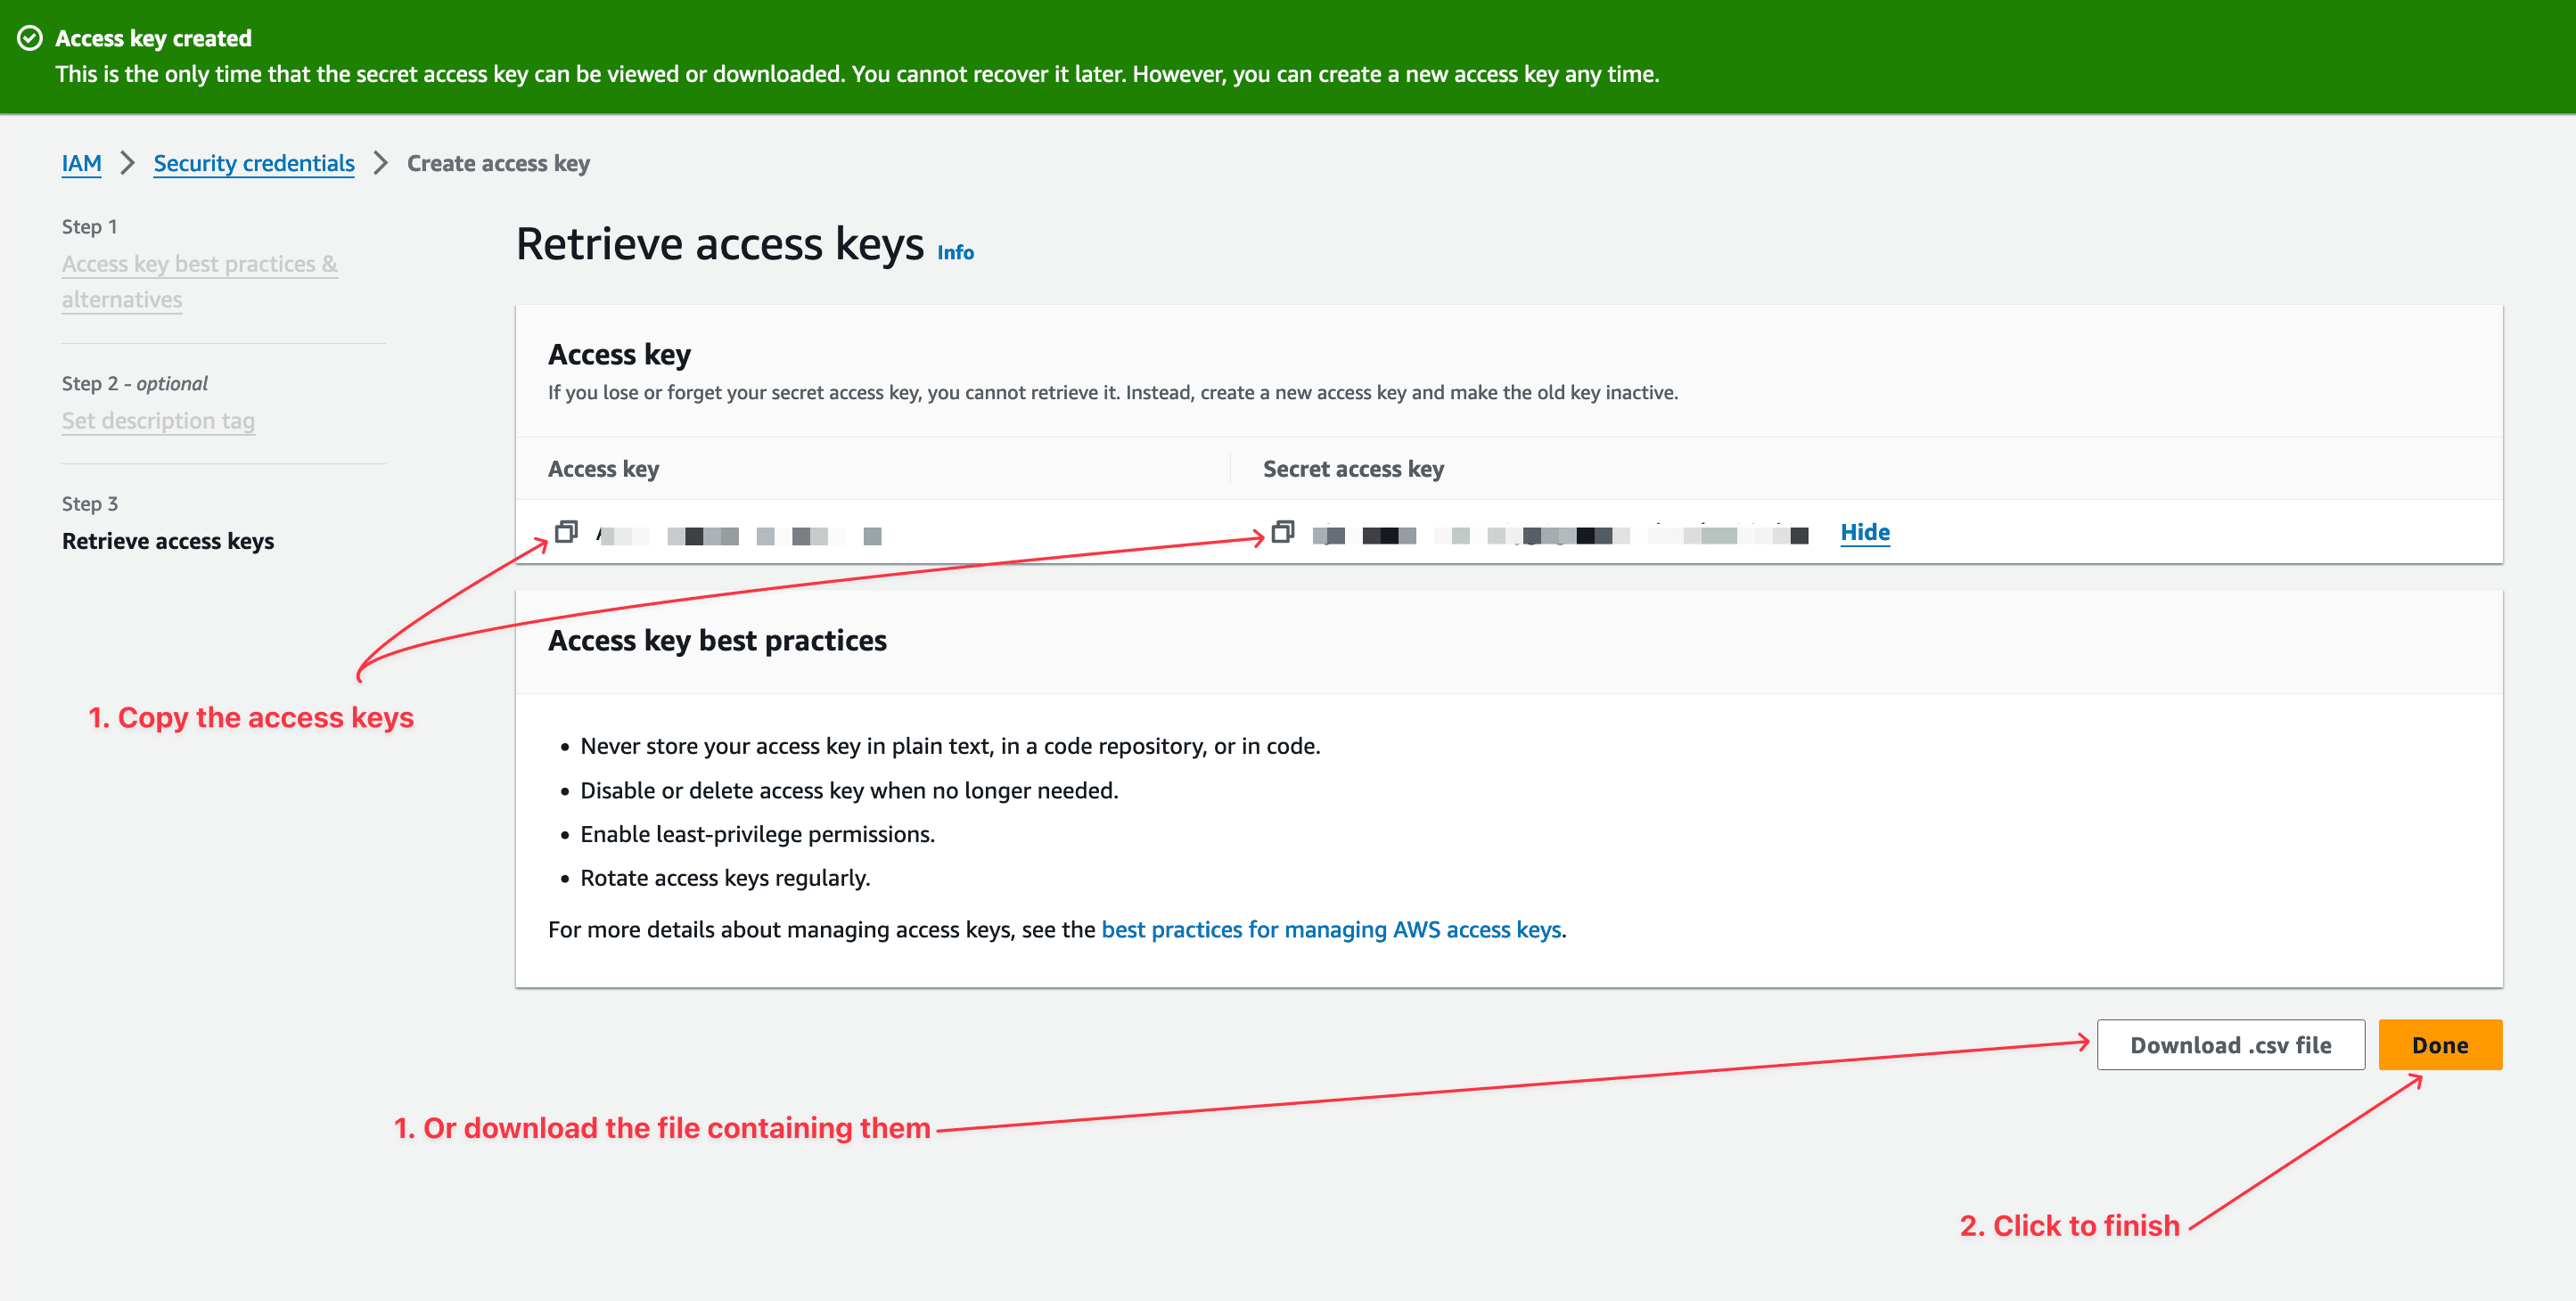Click the Access key column header

[x=603, y=469]
